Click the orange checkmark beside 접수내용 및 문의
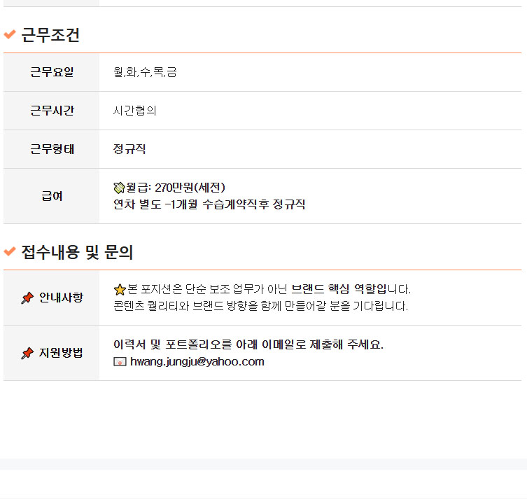Screen dimensions: 527x502 [x=10, y=251]
